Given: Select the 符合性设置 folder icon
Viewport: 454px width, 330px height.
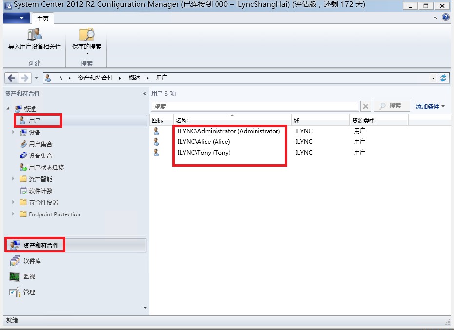Looking at the screenshot, I should pyautogui.click(x=23, y=202).
